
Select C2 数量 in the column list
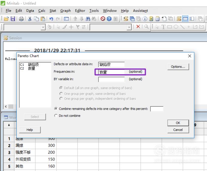28,68
